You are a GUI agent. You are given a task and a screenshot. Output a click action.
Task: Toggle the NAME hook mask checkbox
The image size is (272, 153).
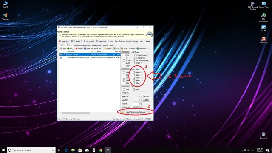click(124, 63)
